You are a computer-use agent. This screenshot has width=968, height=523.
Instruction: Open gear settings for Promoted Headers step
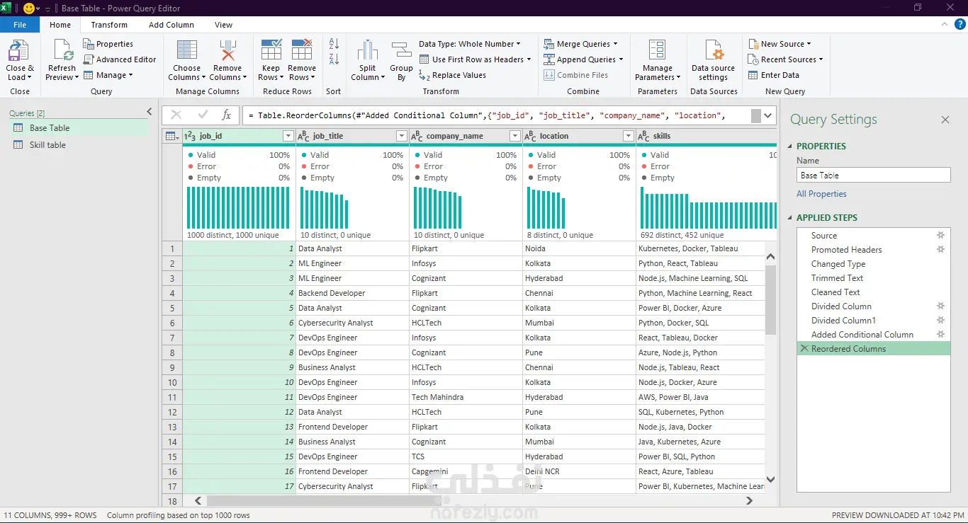pyautogui.click(x=940, y=250)
